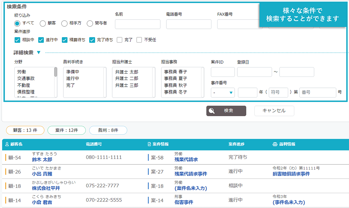The image size is (349, 208).
Task: Select the 関与者 radio button
Action: click(90, 23)
